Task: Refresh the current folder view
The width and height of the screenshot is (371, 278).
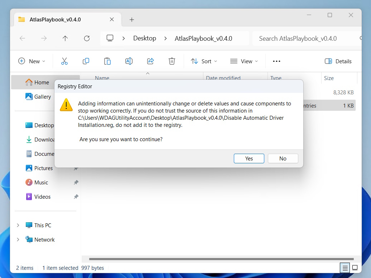Action: pyautogui.click(x=86, y=39)
